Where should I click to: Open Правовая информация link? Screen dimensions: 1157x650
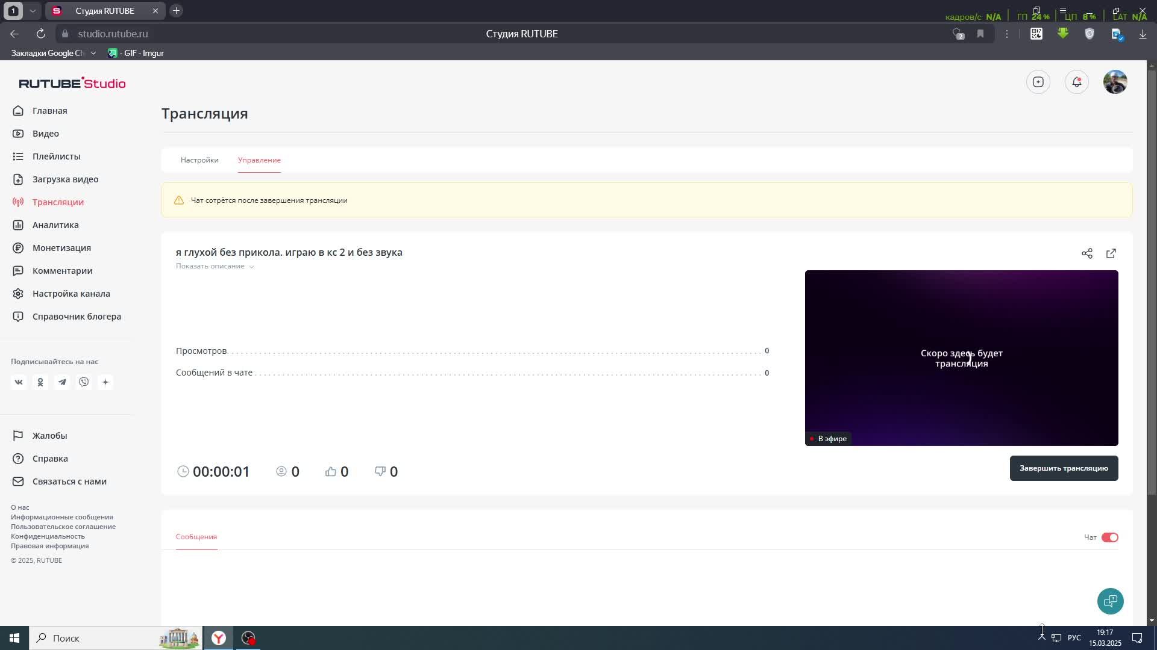(x=49, y=546)
